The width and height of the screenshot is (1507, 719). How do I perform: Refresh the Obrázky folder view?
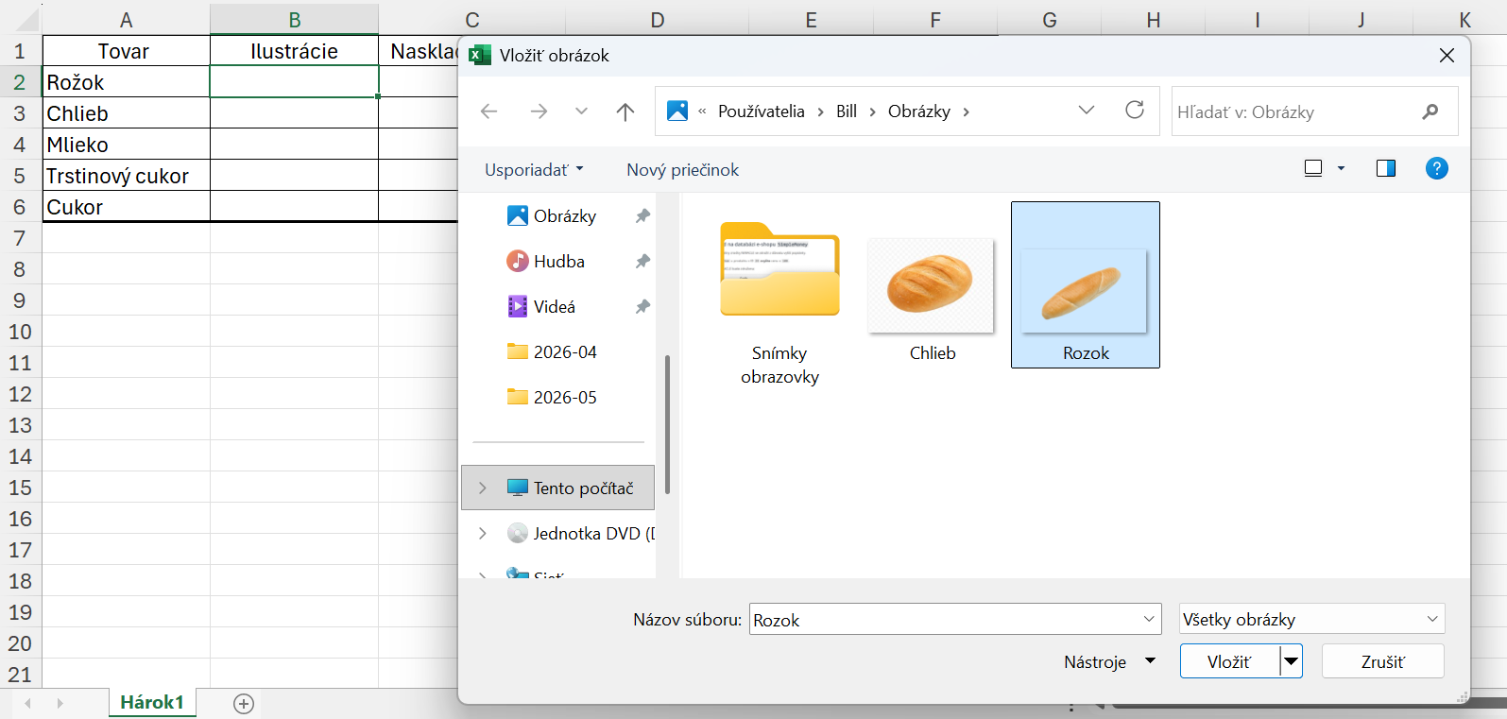pyautogui.click(x=1135, y=111)
